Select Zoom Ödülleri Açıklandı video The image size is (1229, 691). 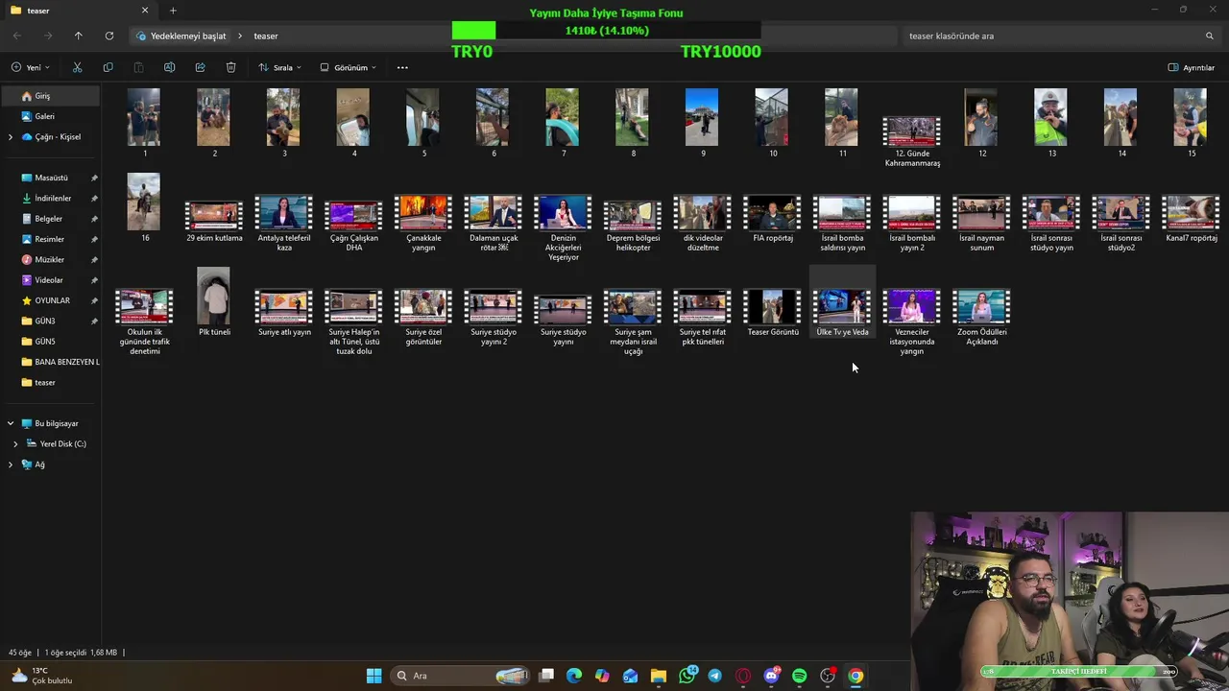tap(981, 317)
